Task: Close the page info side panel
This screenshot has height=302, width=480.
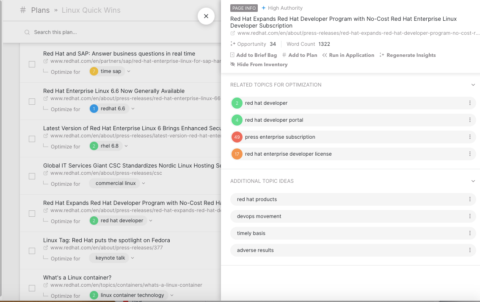Action: click(206, 16)
